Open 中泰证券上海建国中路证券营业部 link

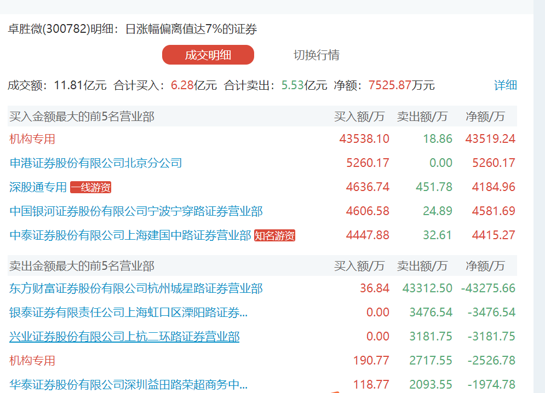point(130,235)
